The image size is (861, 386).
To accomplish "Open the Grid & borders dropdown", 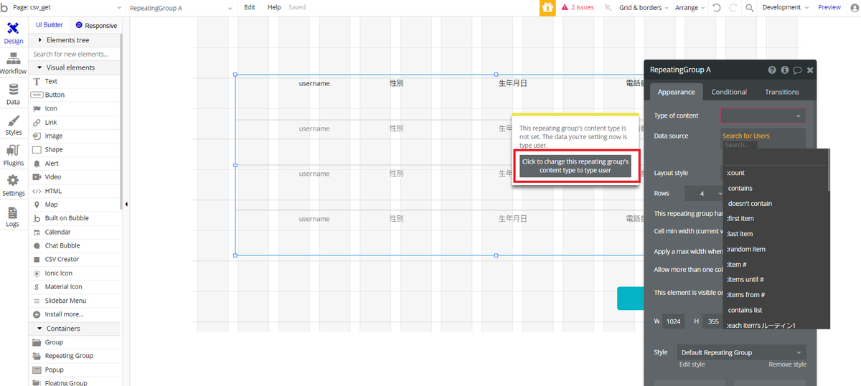I will point(644,7).
